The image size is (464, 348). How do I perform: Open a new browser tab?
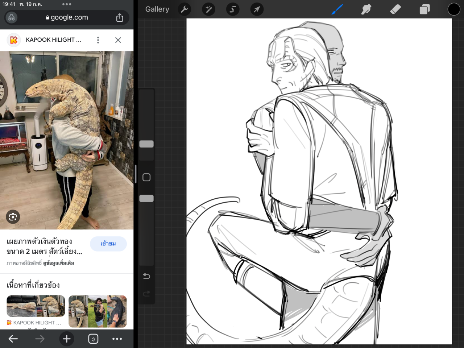67,339
